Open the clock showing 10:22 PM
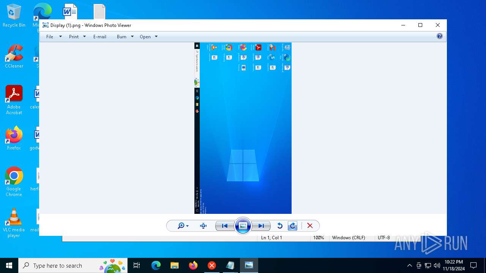Screen dimensions: 486x273 454,265
